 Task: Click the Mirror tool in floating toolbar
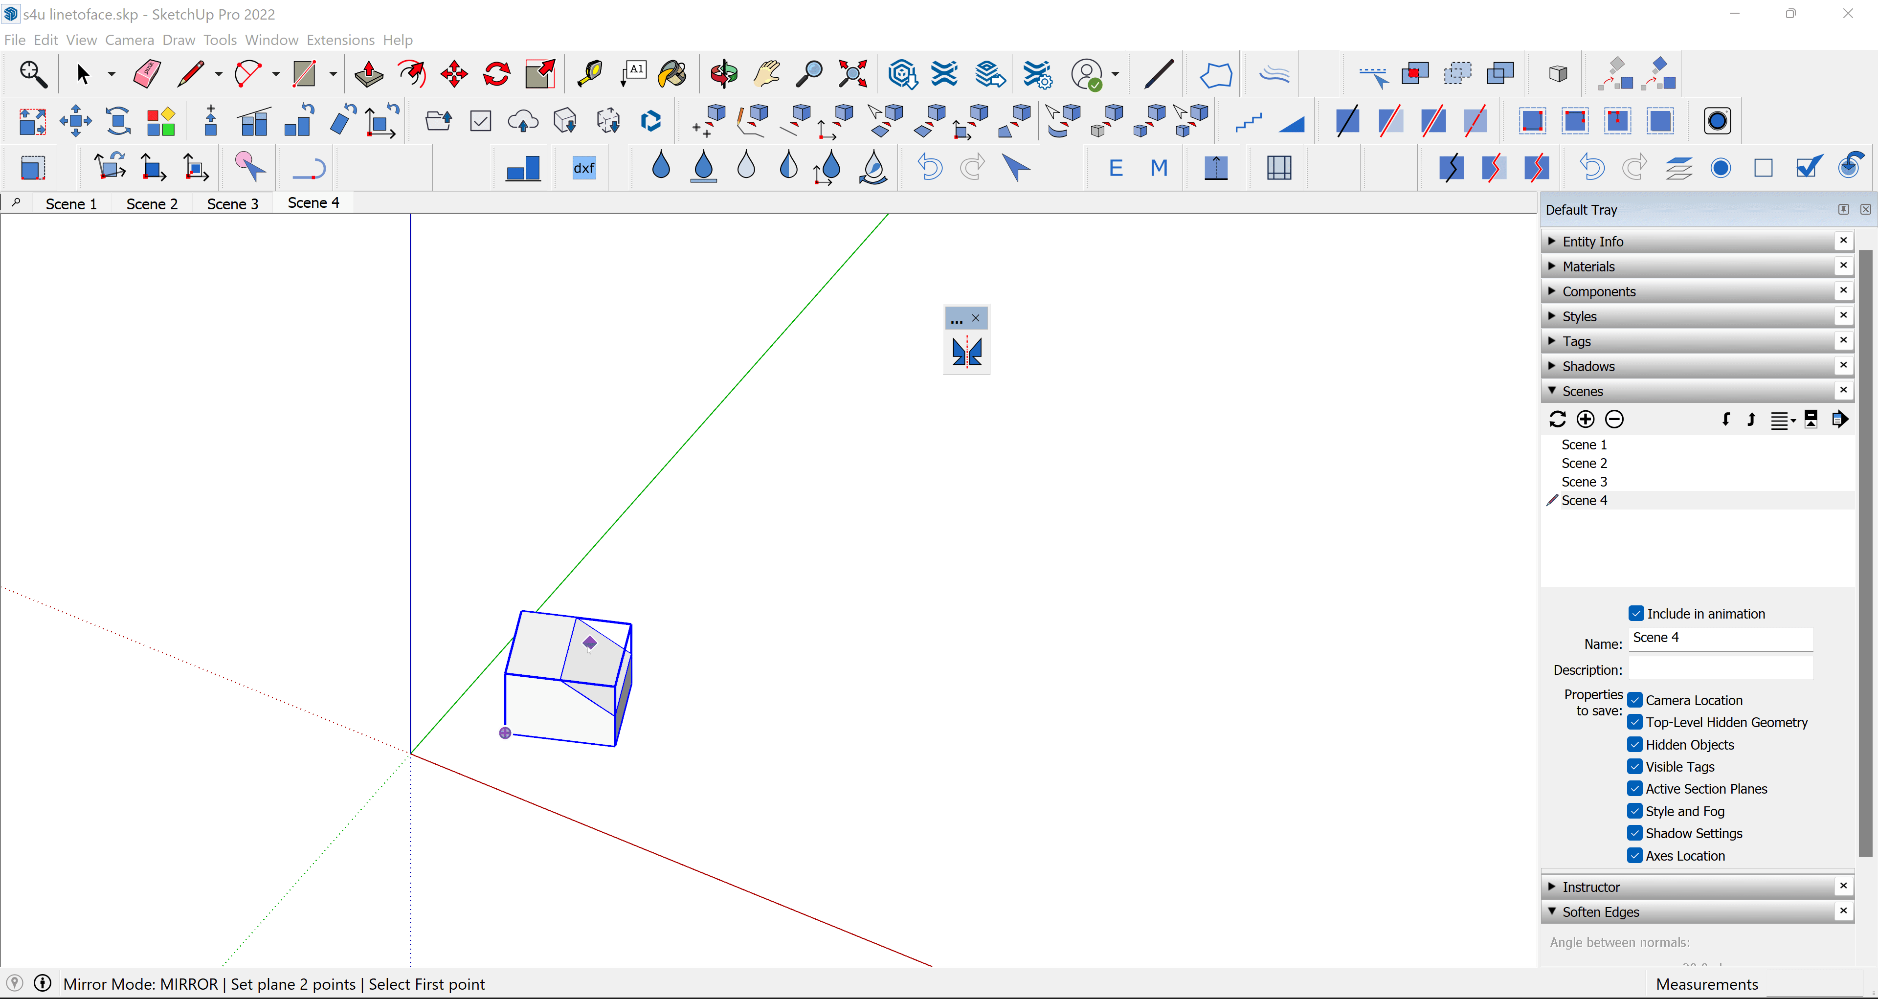966,352
